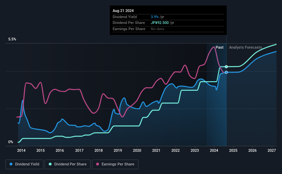This screenshot has width=282, height=174.
Task: Click the '3.9%' dividend yield value
Action: tap(155, 17)
